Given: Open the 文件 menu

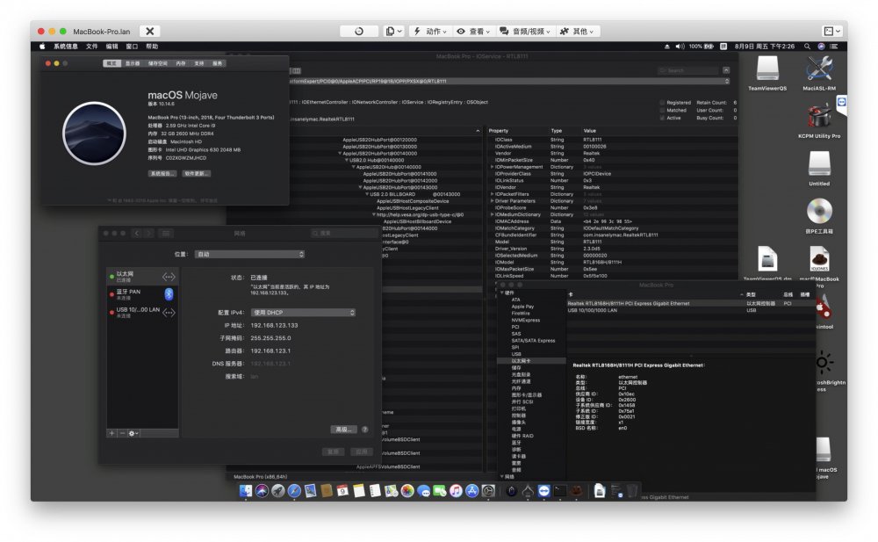Looking at the screenshot, I should pos(92,47).
